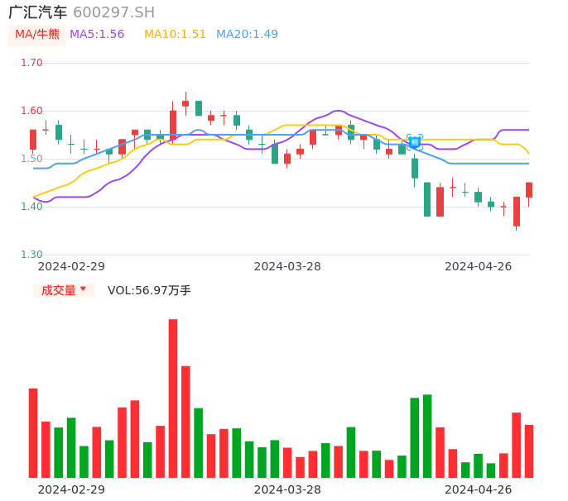Screen dimensions: 568x501
Task: Click the 600297.SH ticker code
Action: click(x=113, y=12)
